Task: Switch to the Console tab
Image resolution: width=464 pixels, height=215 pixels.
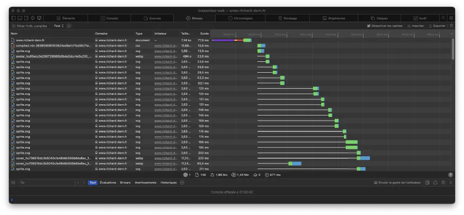Action: coord(109,18)
